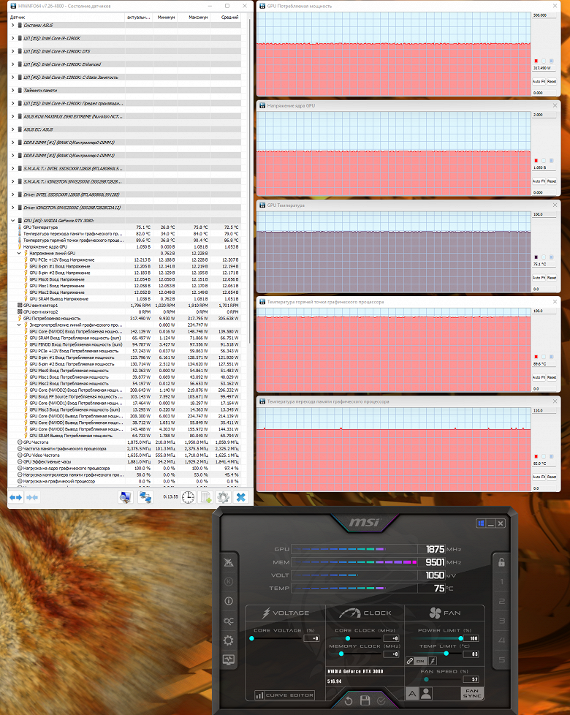The height and width of the screenshot is (715, 570).
Task: Expand S.M.A.R.T.: KINGSTON SNVS2000G group
Action: tap(12, 181)
